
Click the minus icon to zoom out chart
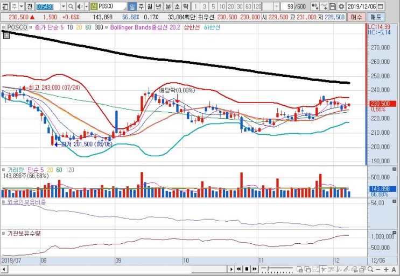click(x=378, y=269)
